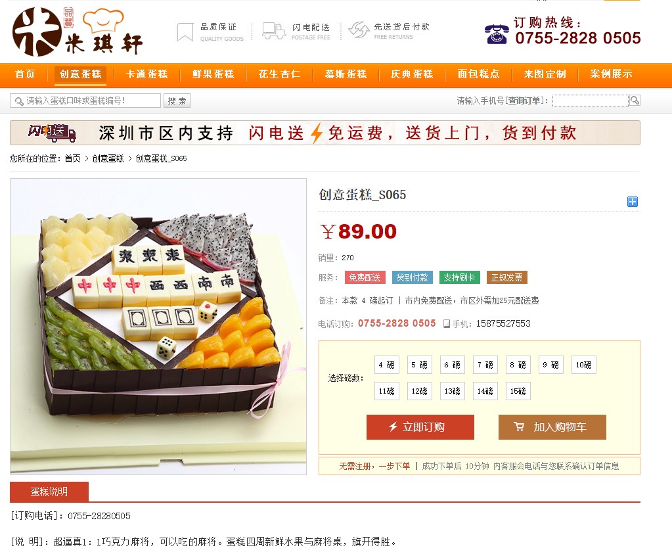Open the 蛋糕说明 description tab
This screenshot has height=556, width=672.
point(49,492)
